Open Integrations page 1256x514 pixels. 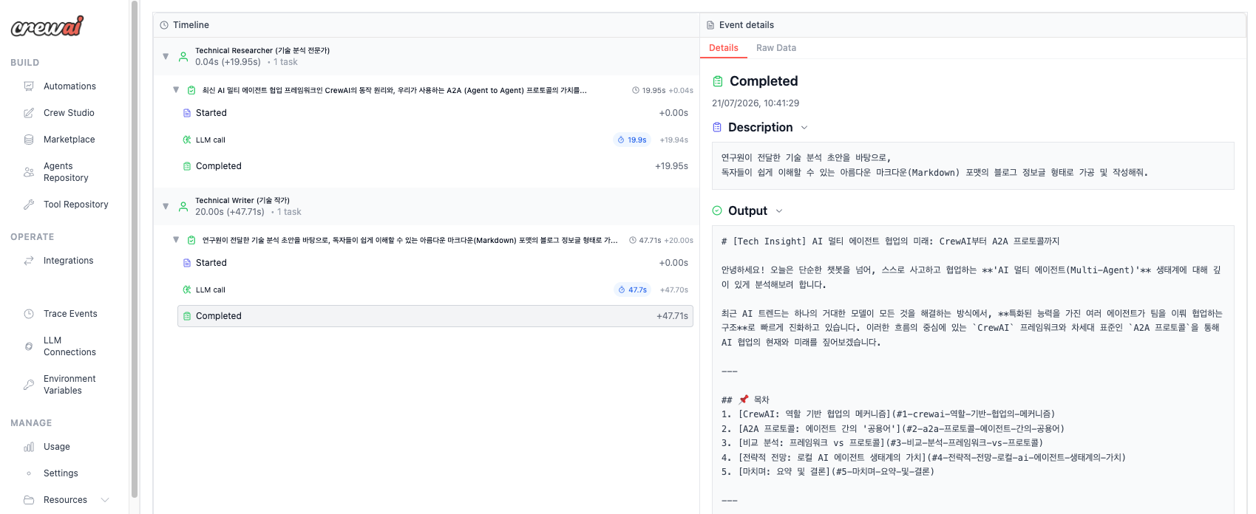(x=68, y=261)
